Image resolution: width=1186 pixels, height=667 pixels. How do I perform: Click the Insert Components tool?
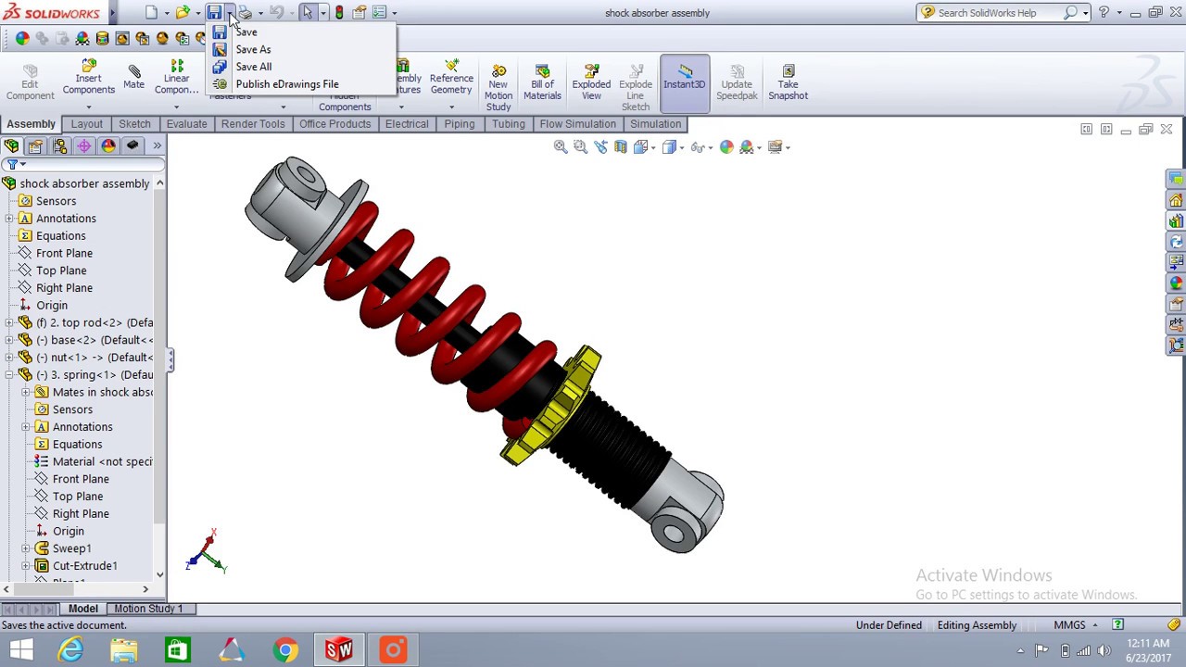point(88,78)
